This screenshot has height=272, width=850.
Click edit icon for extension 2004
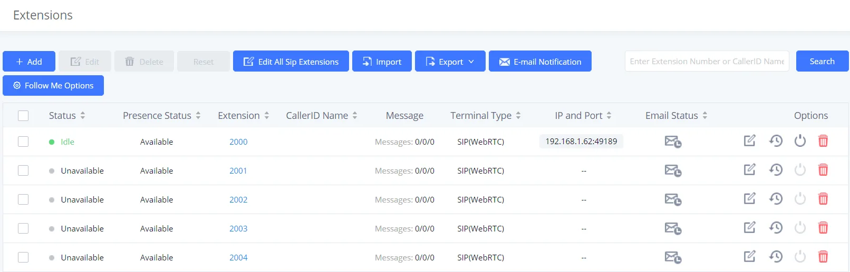(x=749, y=257)
